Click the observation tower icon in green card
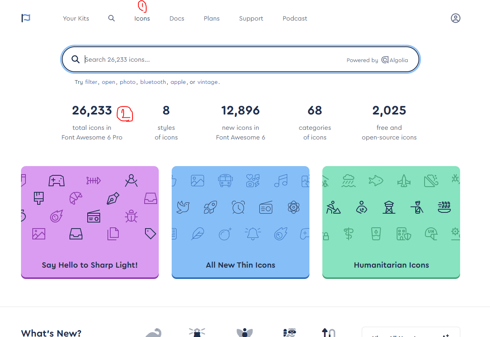 point(389,207)
